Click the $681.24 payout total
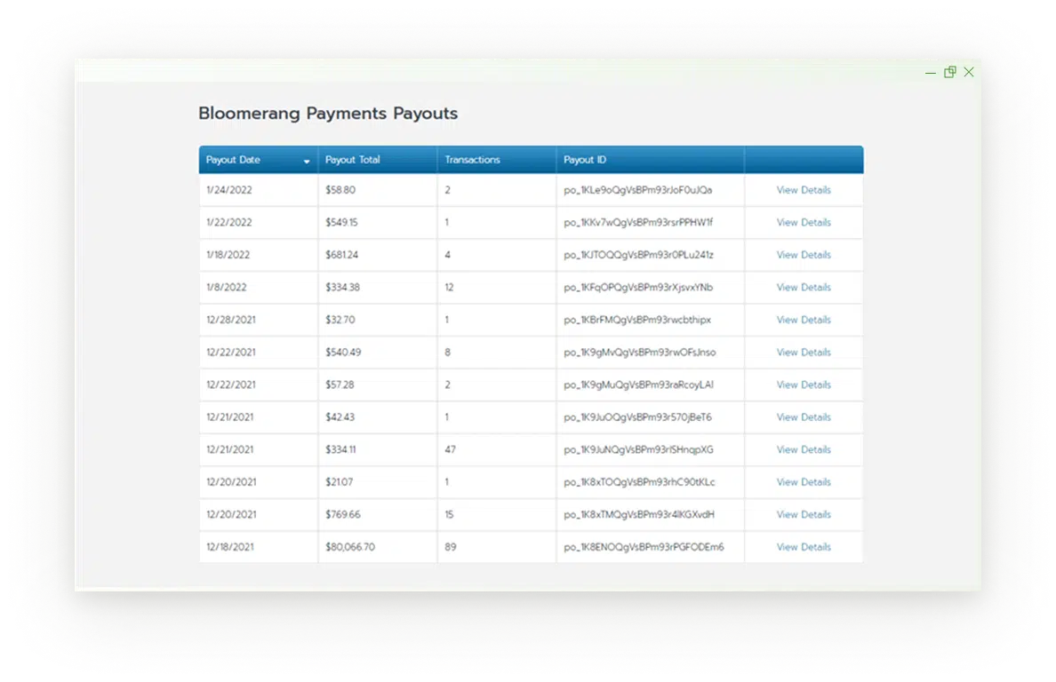Screen dimensions: 1056x682 click(341, 255)
